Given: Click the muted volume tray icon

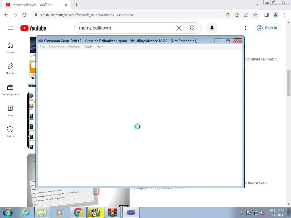Looking at the screenshot, I should 262,213.
